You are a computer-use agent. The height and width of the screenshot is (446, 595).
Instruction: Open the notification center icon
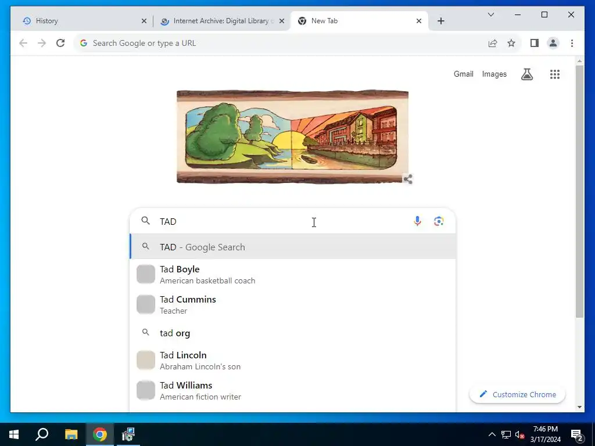click(x=576, y=435)
